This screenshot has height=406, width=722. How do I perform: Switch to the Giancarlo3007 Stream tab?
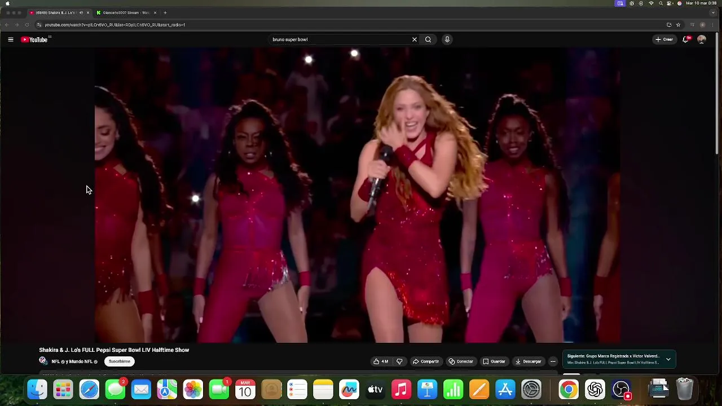[126, 12]
